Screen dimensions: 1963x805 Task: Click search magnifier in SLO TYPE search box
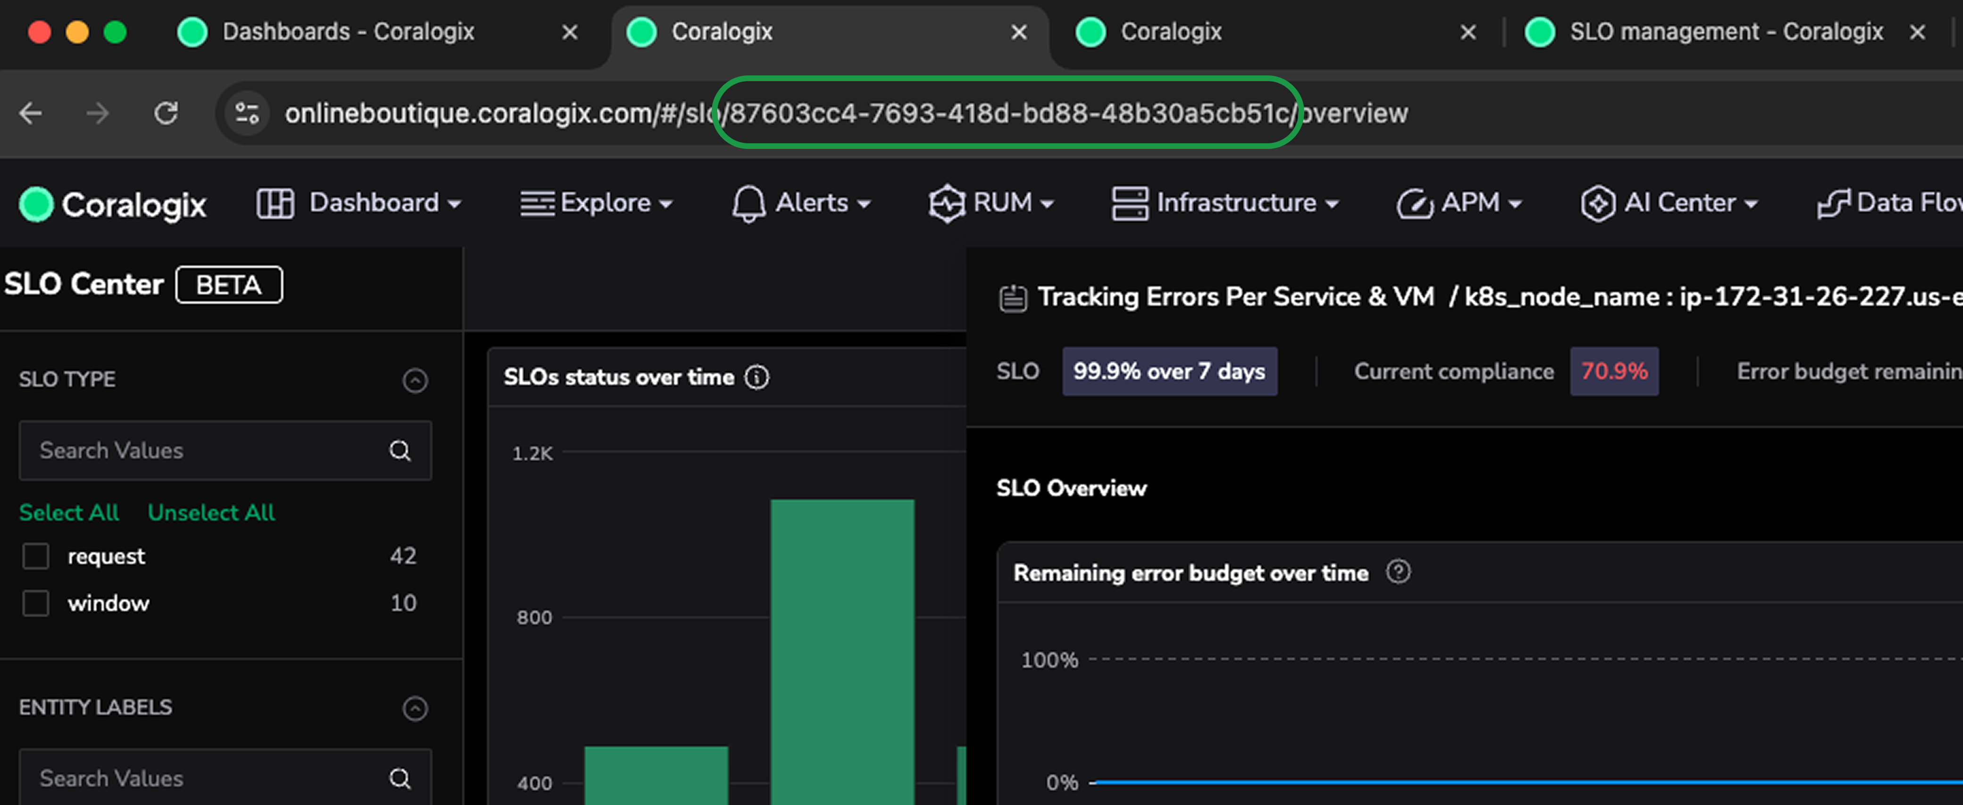400,451
